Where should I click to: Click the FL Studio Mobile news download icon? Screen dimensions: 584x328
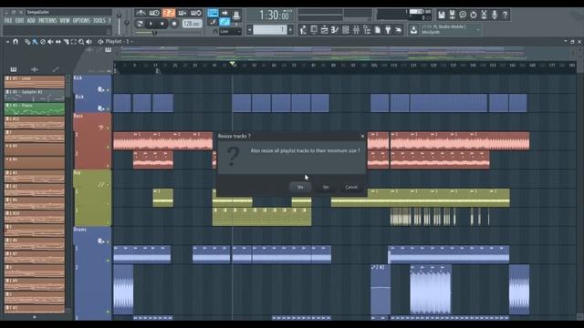[413, 29]
